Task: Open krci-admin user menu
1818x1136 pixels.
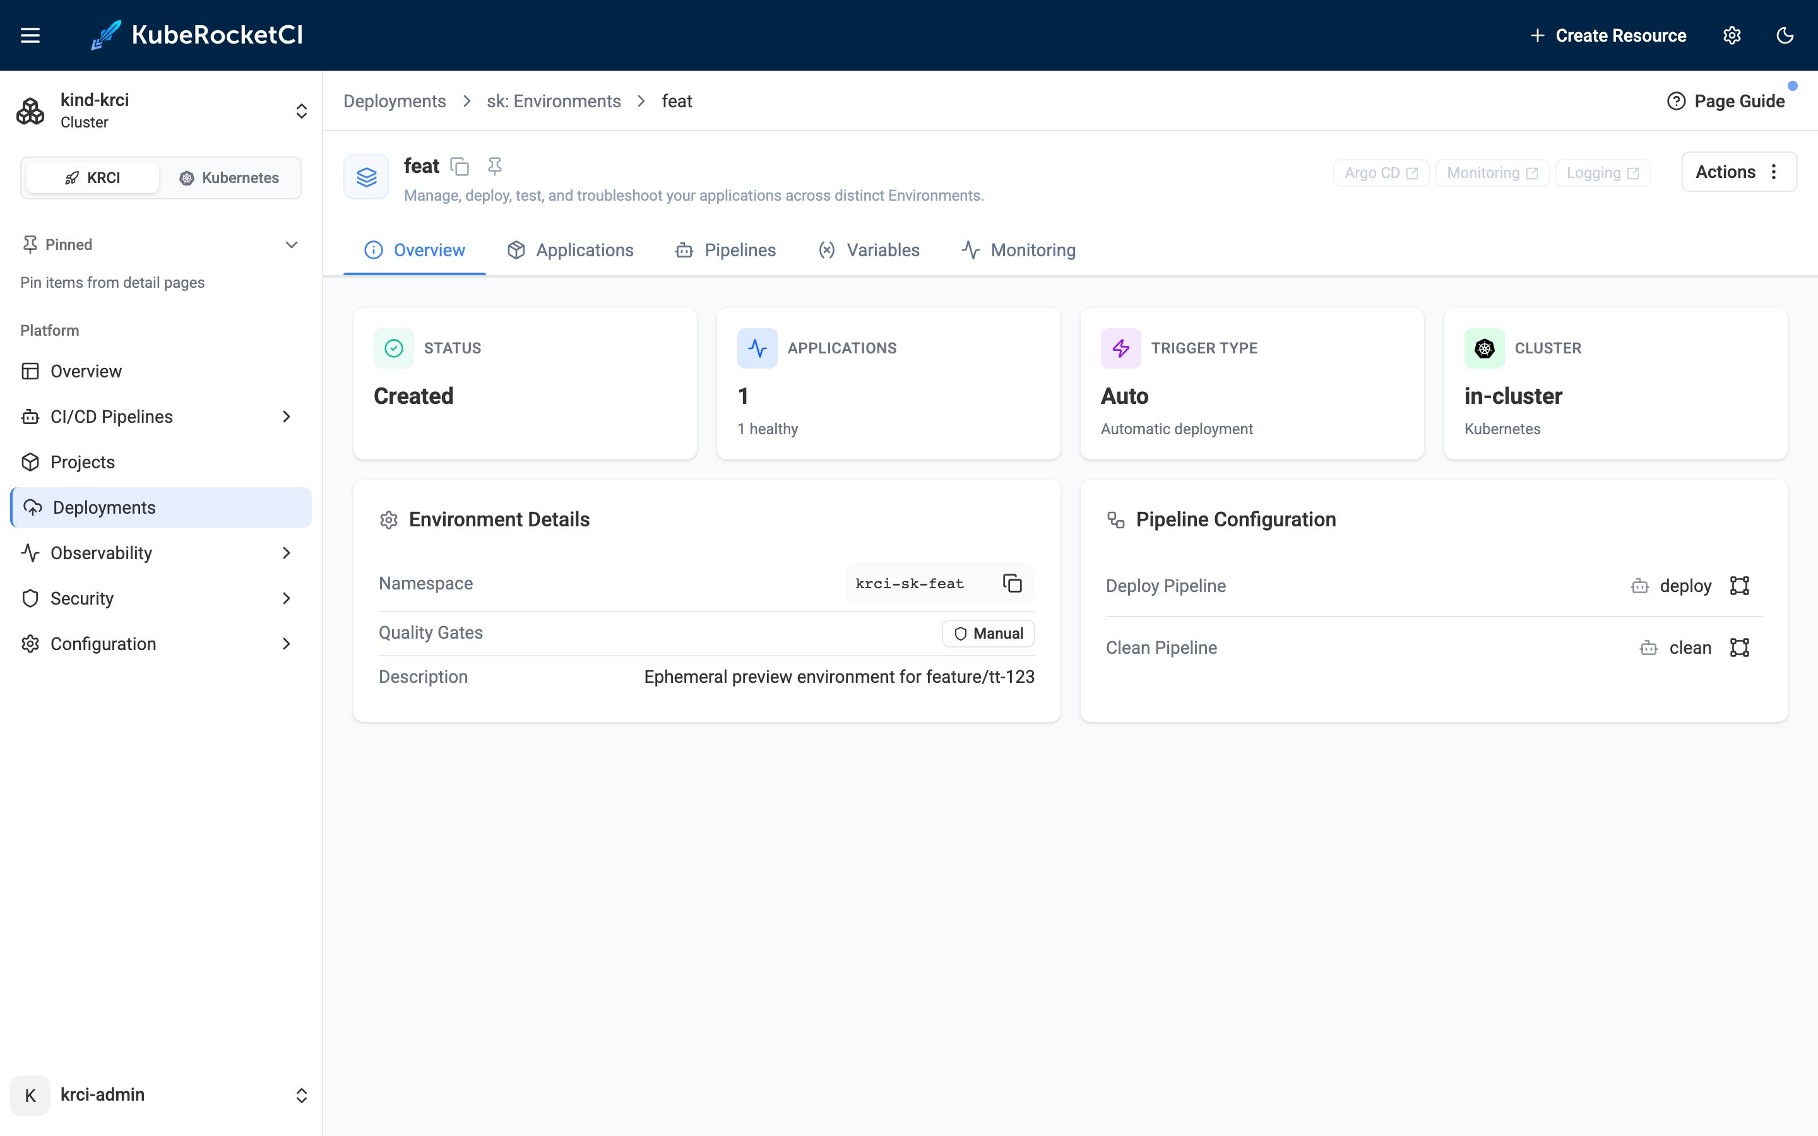Action: [162, 1095]
